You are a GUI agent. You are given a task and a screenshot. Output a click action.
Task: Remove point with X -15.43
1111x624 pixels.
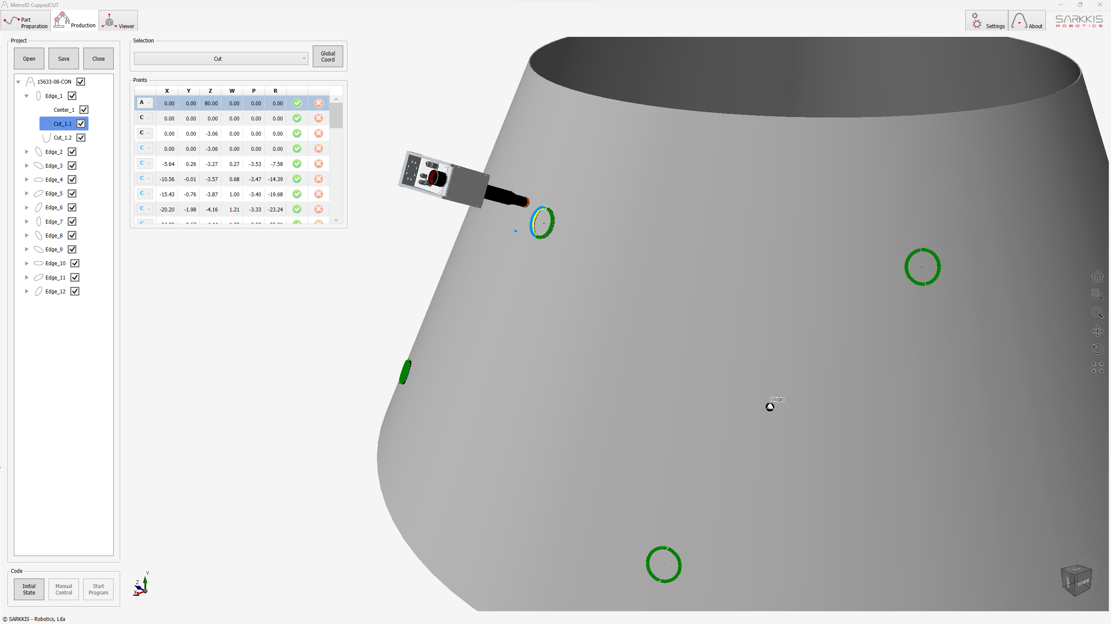click(x=318, y=194)
